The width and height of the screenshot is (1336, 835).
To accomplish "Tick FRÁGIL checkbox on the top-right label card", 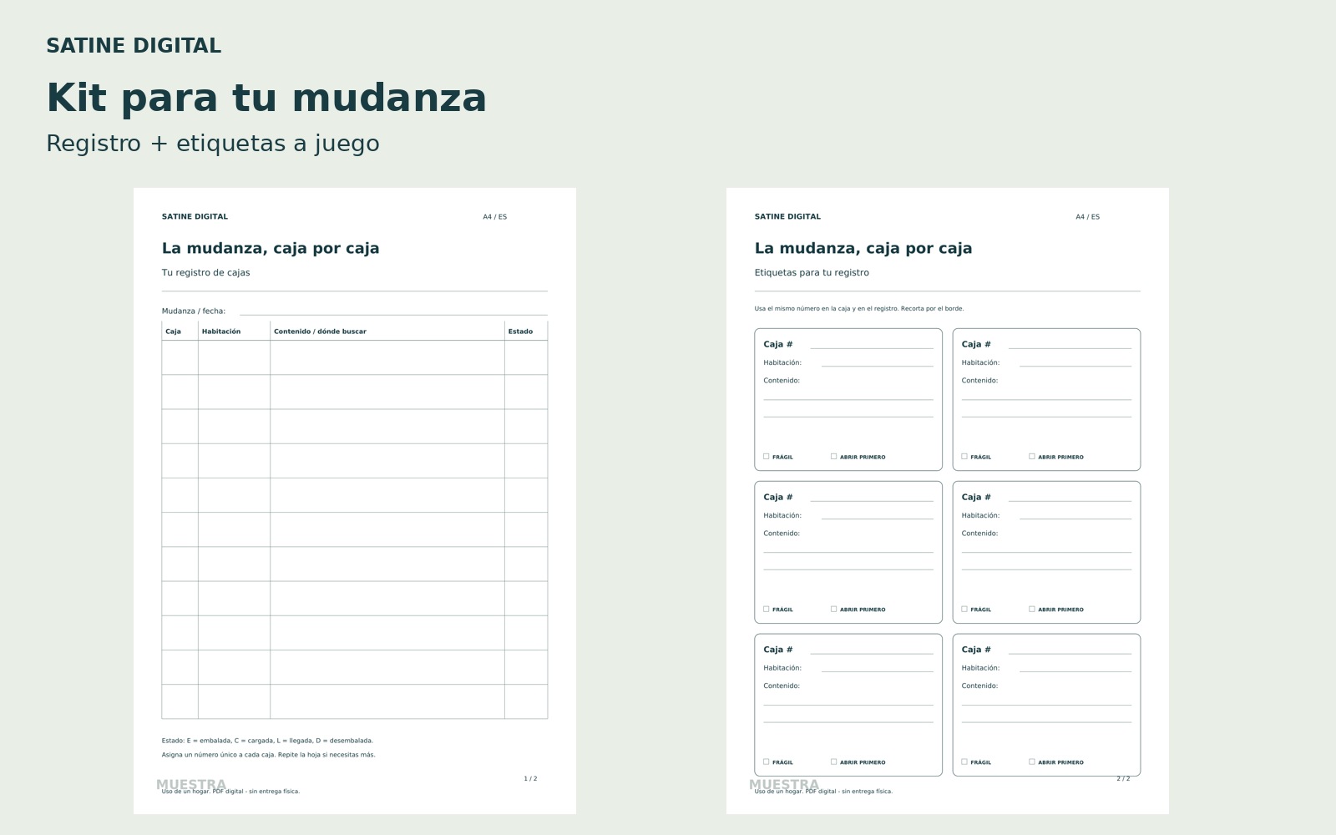I will pos(964,457).
